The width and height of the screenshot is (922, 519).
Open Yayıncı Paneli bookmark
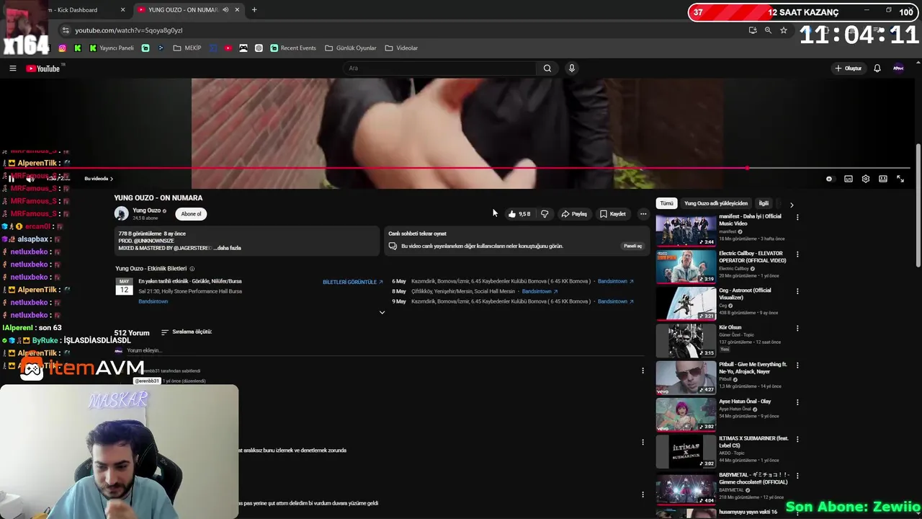point(112,48)
